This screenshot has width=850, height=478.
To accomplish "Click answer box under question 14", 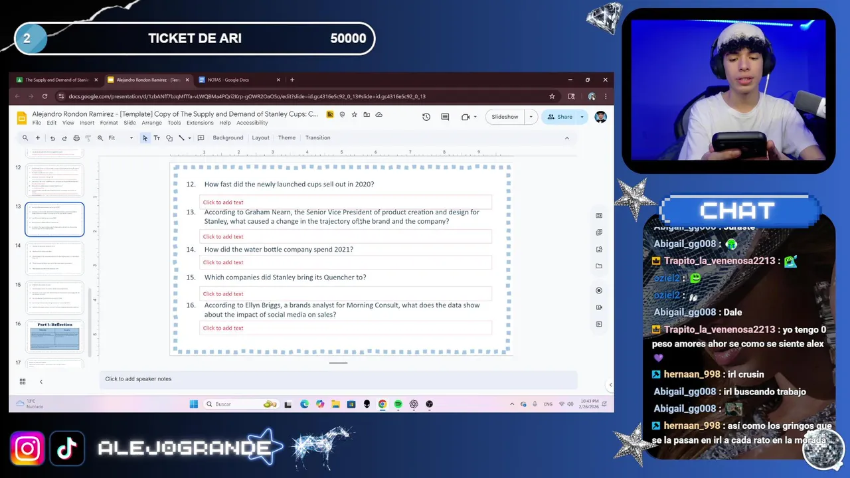I will pyautogui.click(x=345, y=262).
